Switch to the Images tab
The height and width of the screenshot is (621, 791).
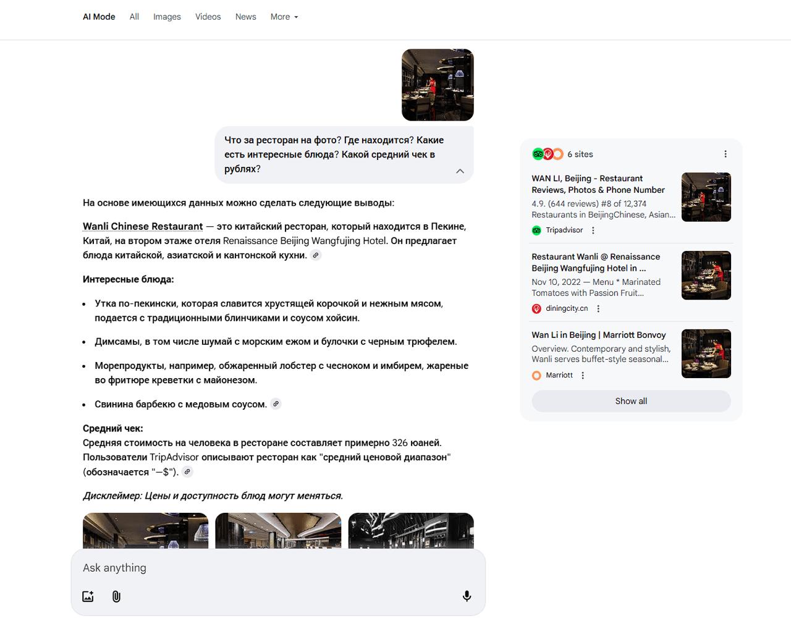coord(167,17)
